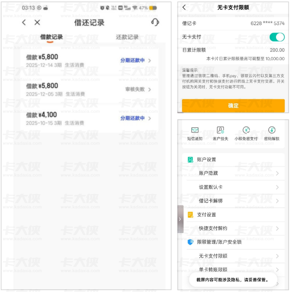The width and height of the screenshot is (291, 292).
Task: Go back from 无卡支付限额 page
Action: tap(184, 7)
